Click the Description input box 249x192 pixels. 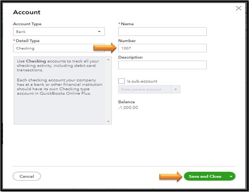pyautogui.click(x=162, y=65)
